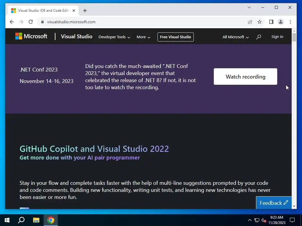
Task: Expand the Developer Tools menu
Action: pos(114,37)
